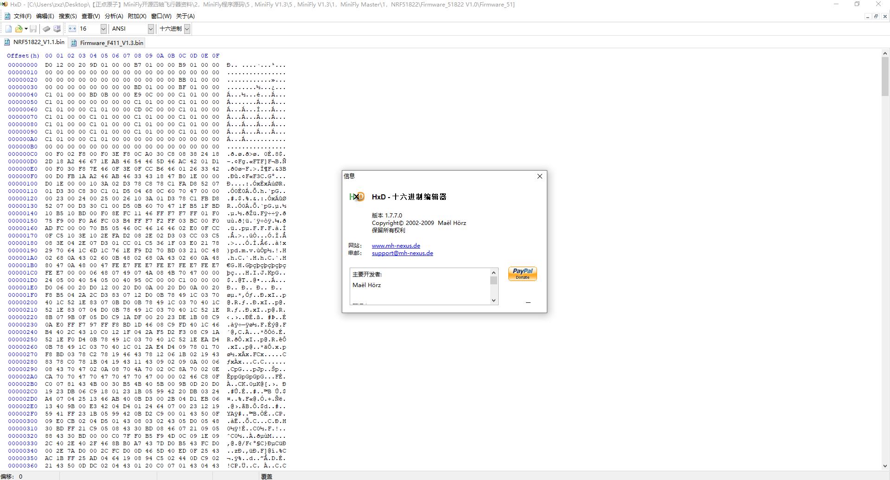This screenshot has height=480, width=890.
Task: Click the Open file folder icon
Action: click(19, 29)
